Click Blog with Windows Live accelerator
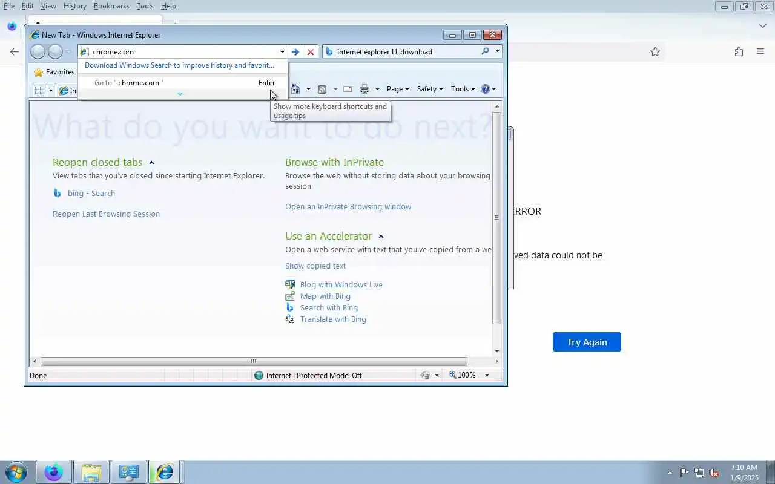This screenshot has width=775, height=484. [341, 285]
